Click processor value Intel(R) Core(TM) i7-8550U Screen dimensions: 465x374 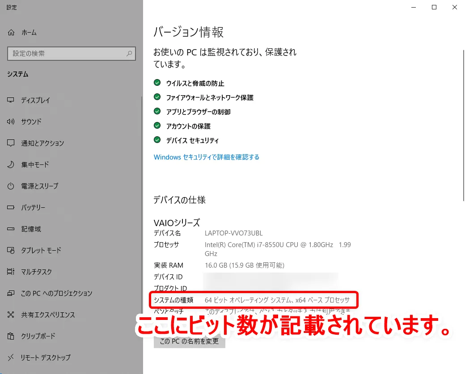278,249
